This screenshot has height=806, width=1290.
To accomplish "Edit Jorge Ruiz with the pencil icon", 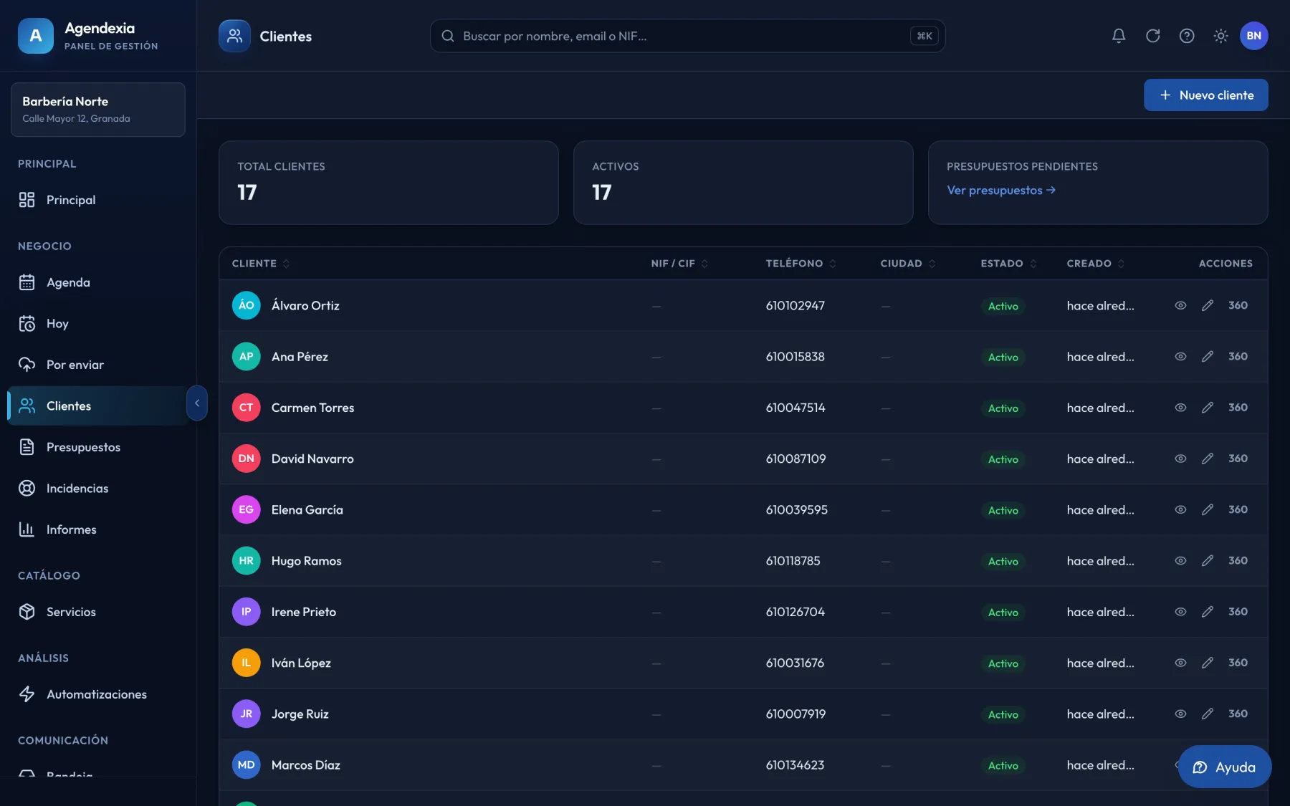I will pos(1208,714).
